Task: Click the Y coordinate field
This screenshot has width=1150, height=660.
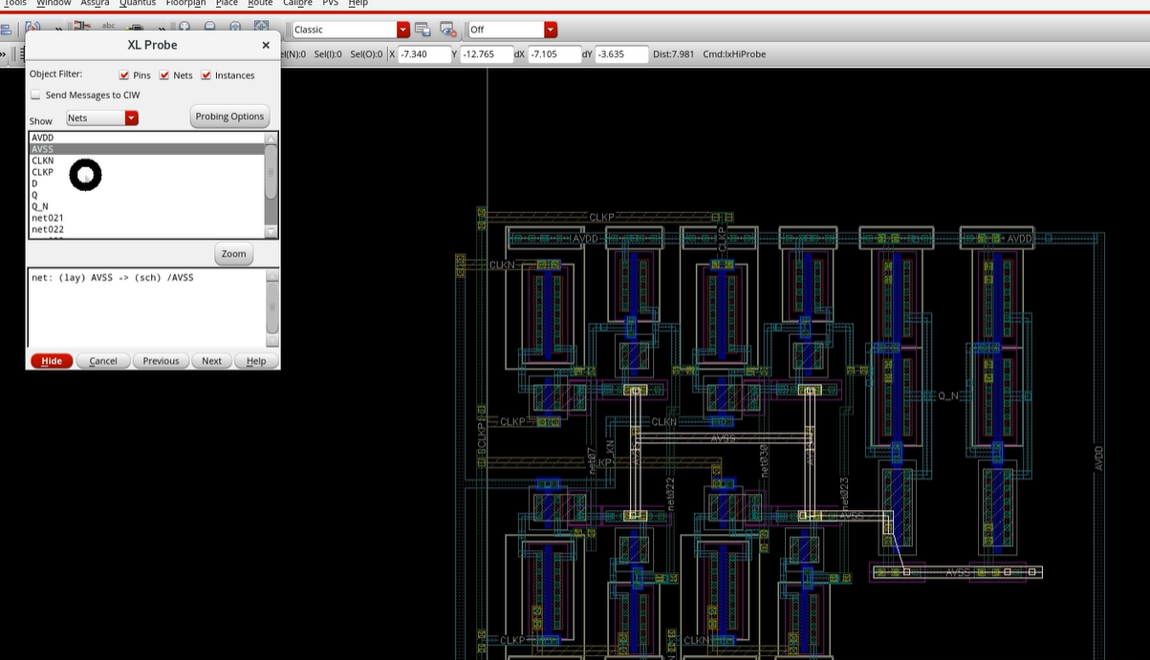Action: [x=485, y=54]
